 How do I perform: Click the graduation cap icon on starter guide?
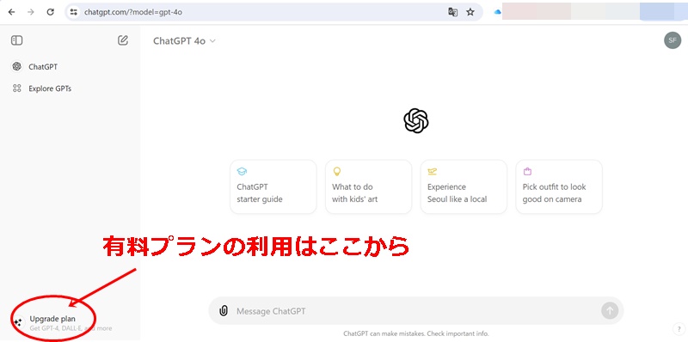(x=242, y=172)
